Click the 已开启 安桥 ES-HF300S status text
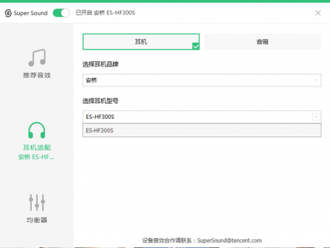Viewport: 330px width, 248px height. tap(105, 13)
